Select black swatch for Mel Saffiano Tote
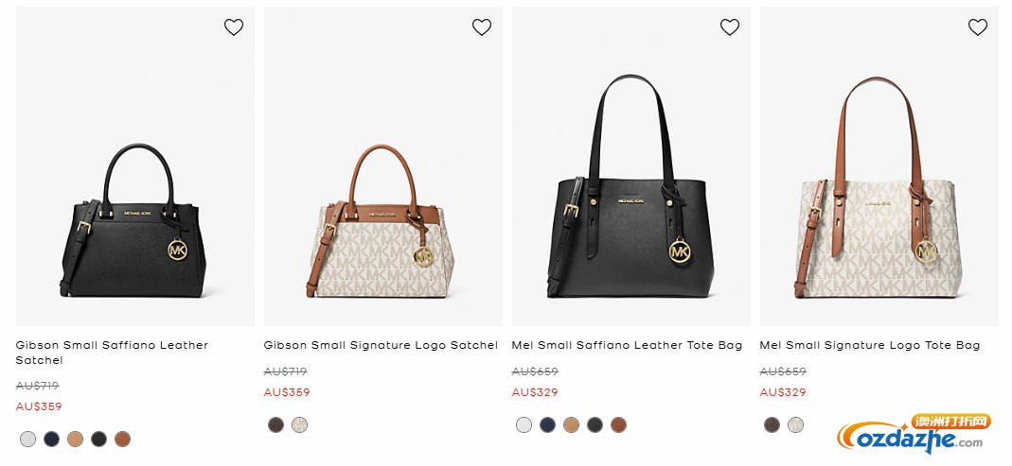 (595, 424)
